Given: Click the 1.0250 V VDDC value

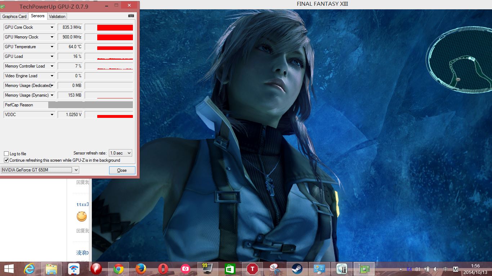Looking at the screenshot, I should tap(70, 115).
